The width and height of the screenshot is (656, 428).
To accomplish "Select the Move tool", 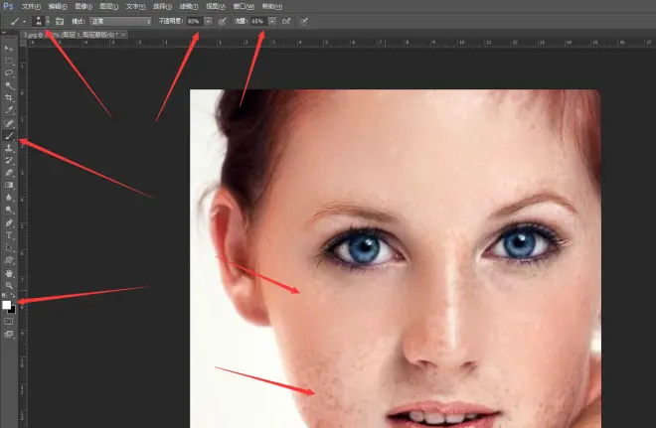I will 9,49.
